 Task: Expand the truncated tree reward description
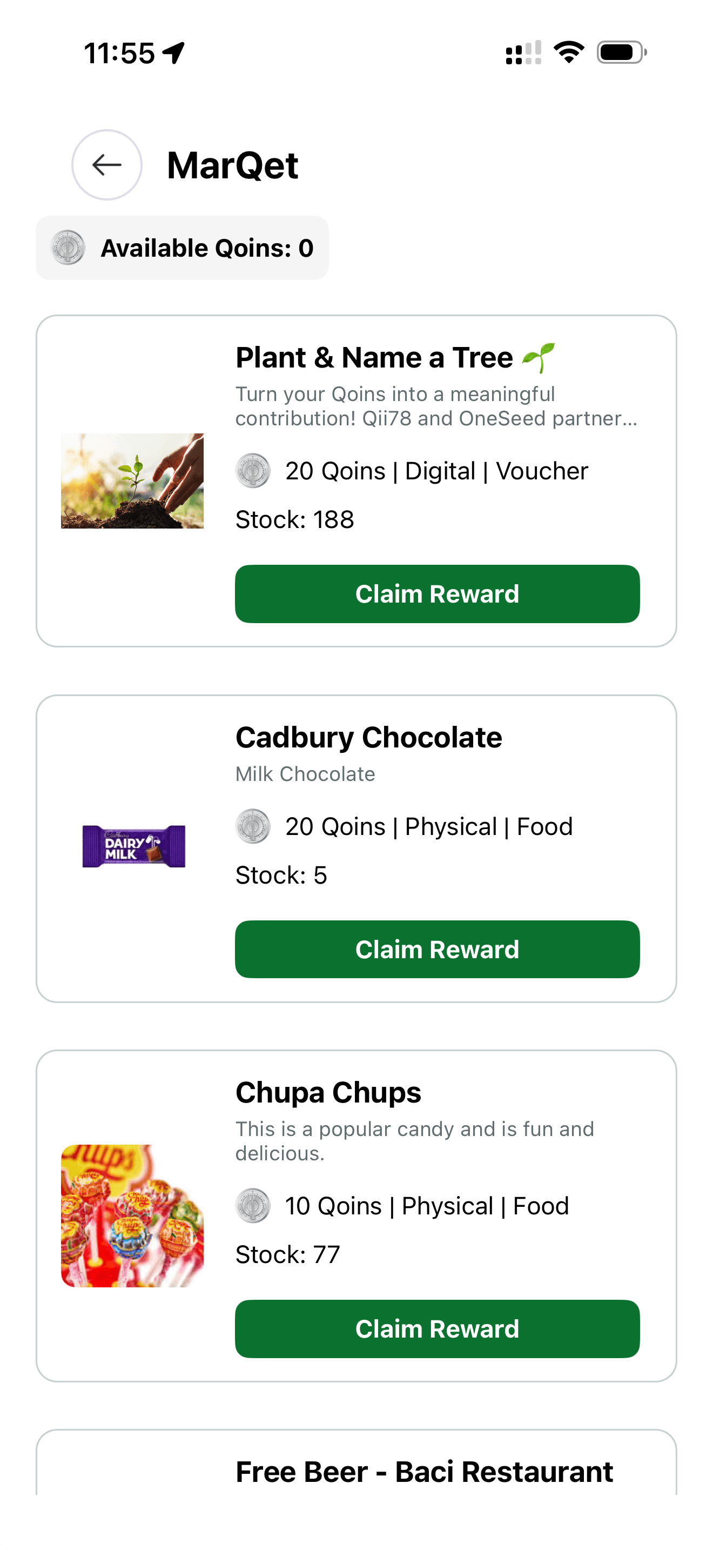[x=436, y=406]
